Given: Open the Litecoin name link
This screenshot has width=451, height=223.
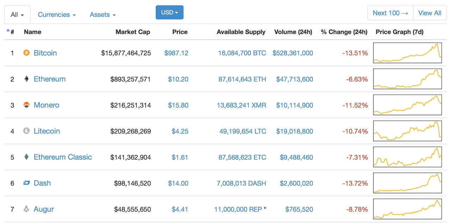Looking at the screenshot, I should (x=47, y=131).
